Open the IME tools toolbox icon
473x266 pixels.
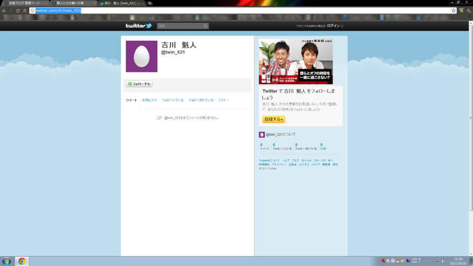[x=403, y=261]
